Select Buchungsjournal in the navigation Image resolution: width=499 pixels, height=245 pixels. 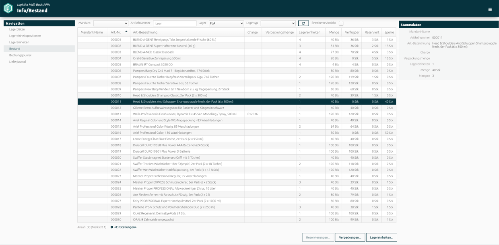click(x=39, y=55)
